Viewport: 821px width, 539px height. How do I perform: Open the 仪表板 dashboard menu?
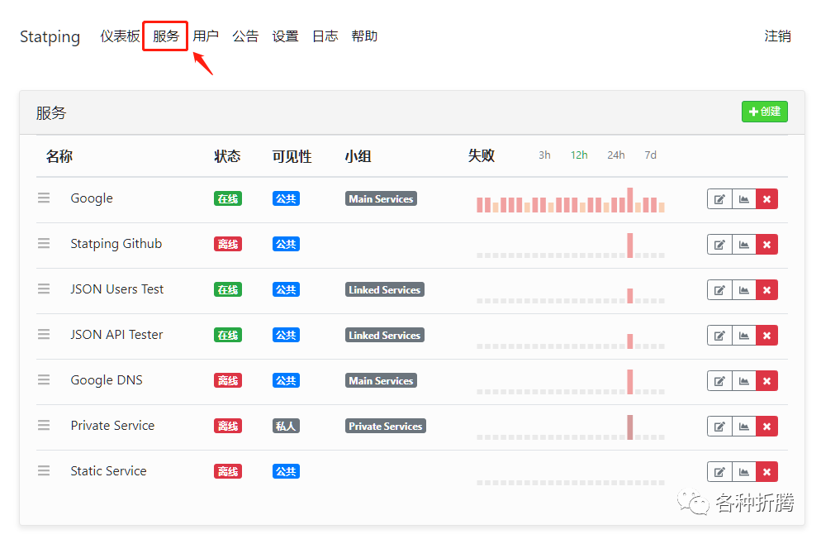point(121,36)
